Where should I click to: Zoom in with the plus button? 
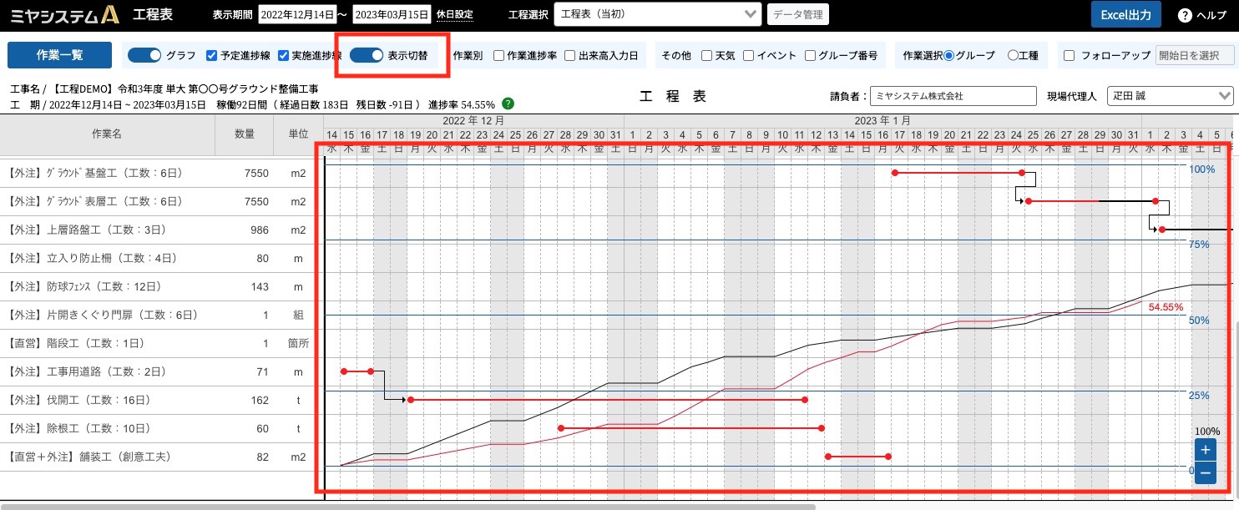click(1205, 450)
